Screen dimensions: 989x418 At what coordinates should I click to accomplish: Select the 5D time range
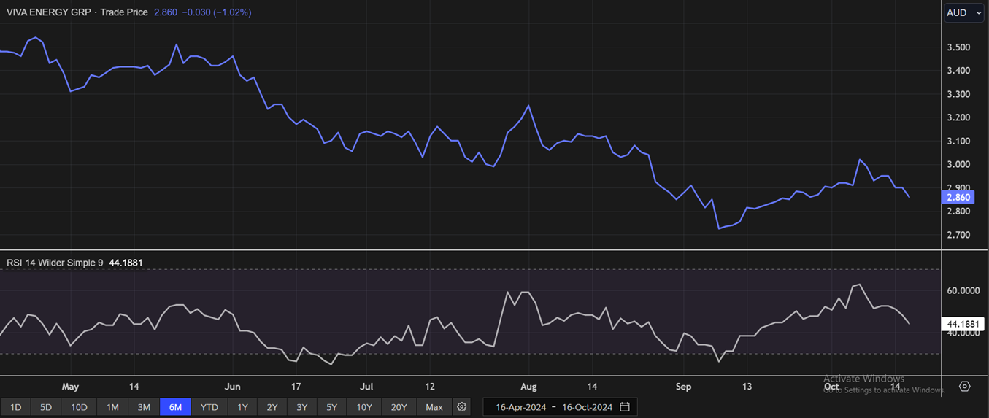[46, 407]
